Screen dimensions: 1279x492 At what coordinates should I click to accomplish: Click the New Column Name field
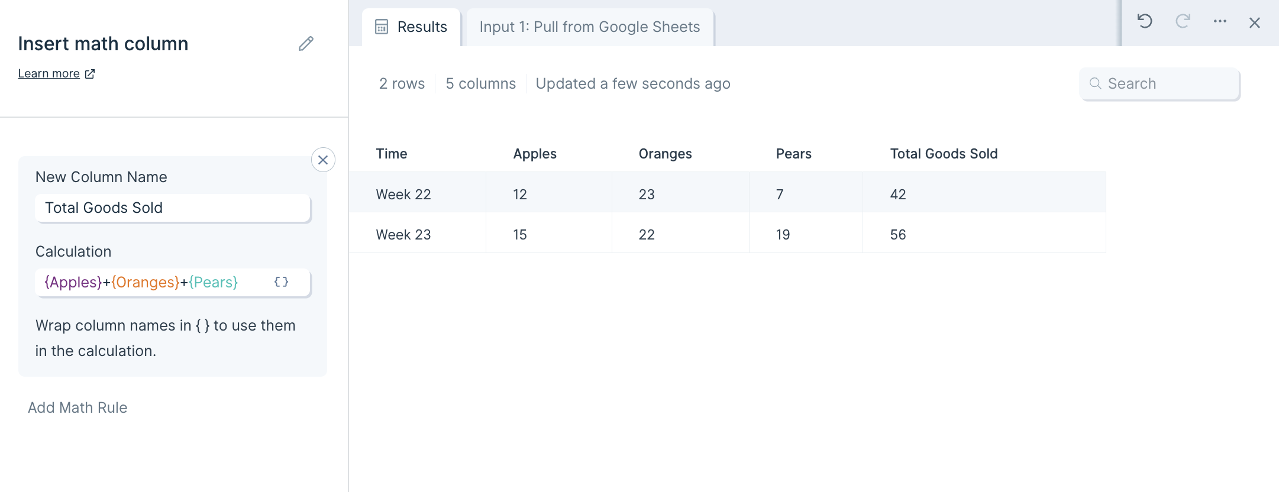[x=173, y=208]
